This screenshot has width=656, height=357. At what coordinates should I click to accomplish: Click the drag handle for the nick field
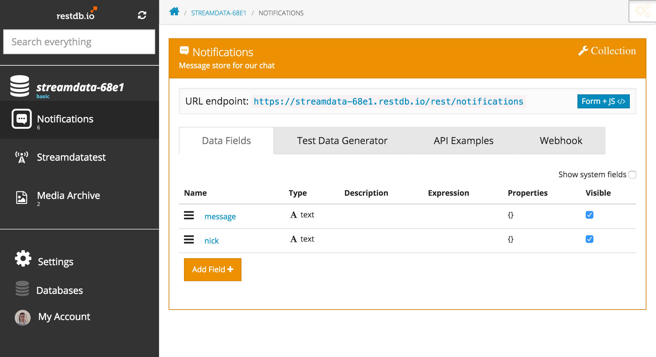tap(189, 239)
